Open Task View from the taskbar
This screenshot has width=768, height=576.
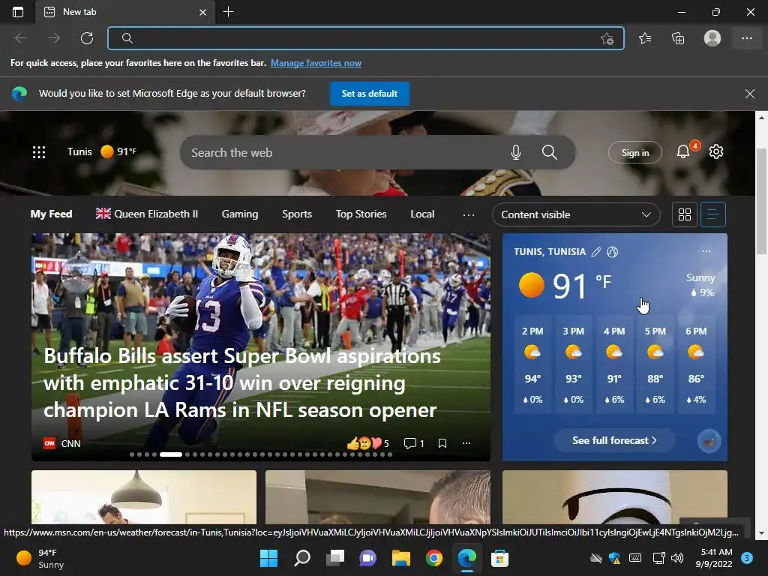point(335,558)
